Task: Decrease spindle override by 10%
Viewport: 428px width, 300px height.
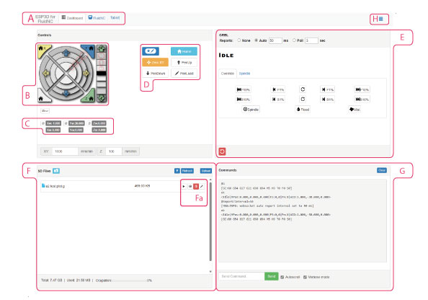Action: (244, 100)
